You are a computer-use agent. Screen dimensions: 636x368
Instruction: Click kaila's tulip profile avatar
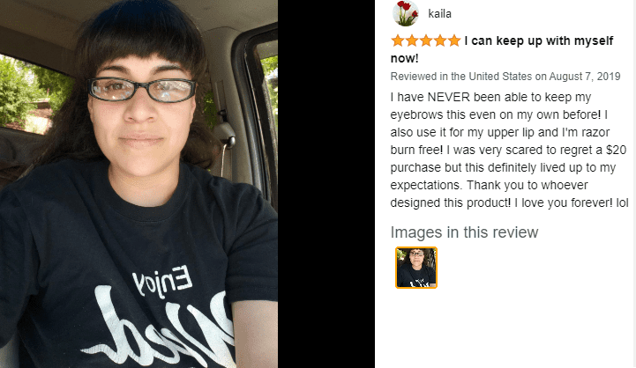point(406,13)
